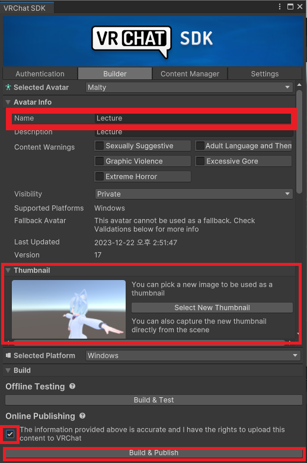Click the scroll-up arrow of the panel

click(299, 85)
